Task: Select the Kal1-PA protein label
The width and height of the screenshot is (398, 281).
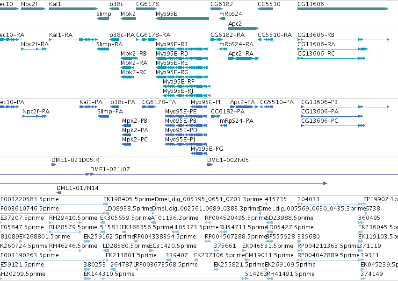Action: coord(91,102)
